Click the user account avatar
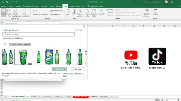The image size is (181, 101). pyautogui.click(x=166, y=2)
